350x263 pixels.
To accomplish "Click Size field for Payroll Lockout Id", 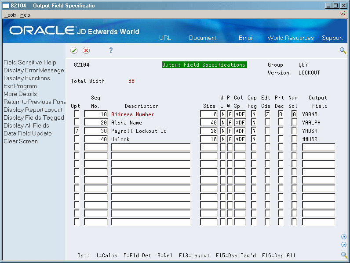I will tap(209, 131).
